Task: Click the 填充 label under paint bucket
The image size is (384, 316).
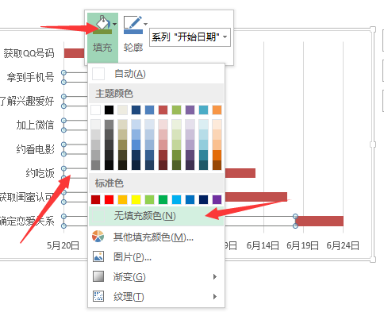Action: pos(102,48)
